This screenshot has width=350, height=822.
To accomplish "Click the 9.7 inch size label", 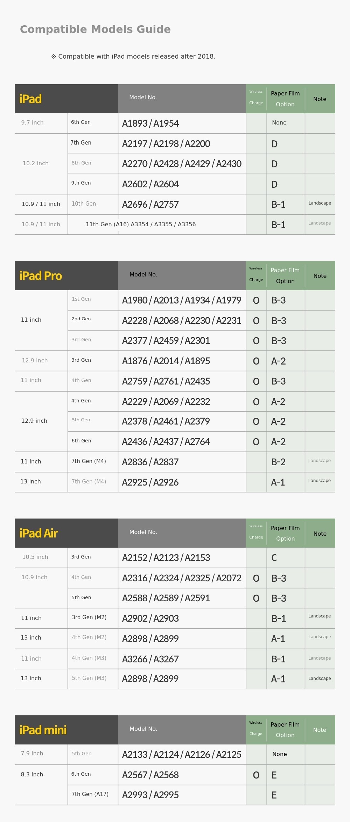I will 32,123.
